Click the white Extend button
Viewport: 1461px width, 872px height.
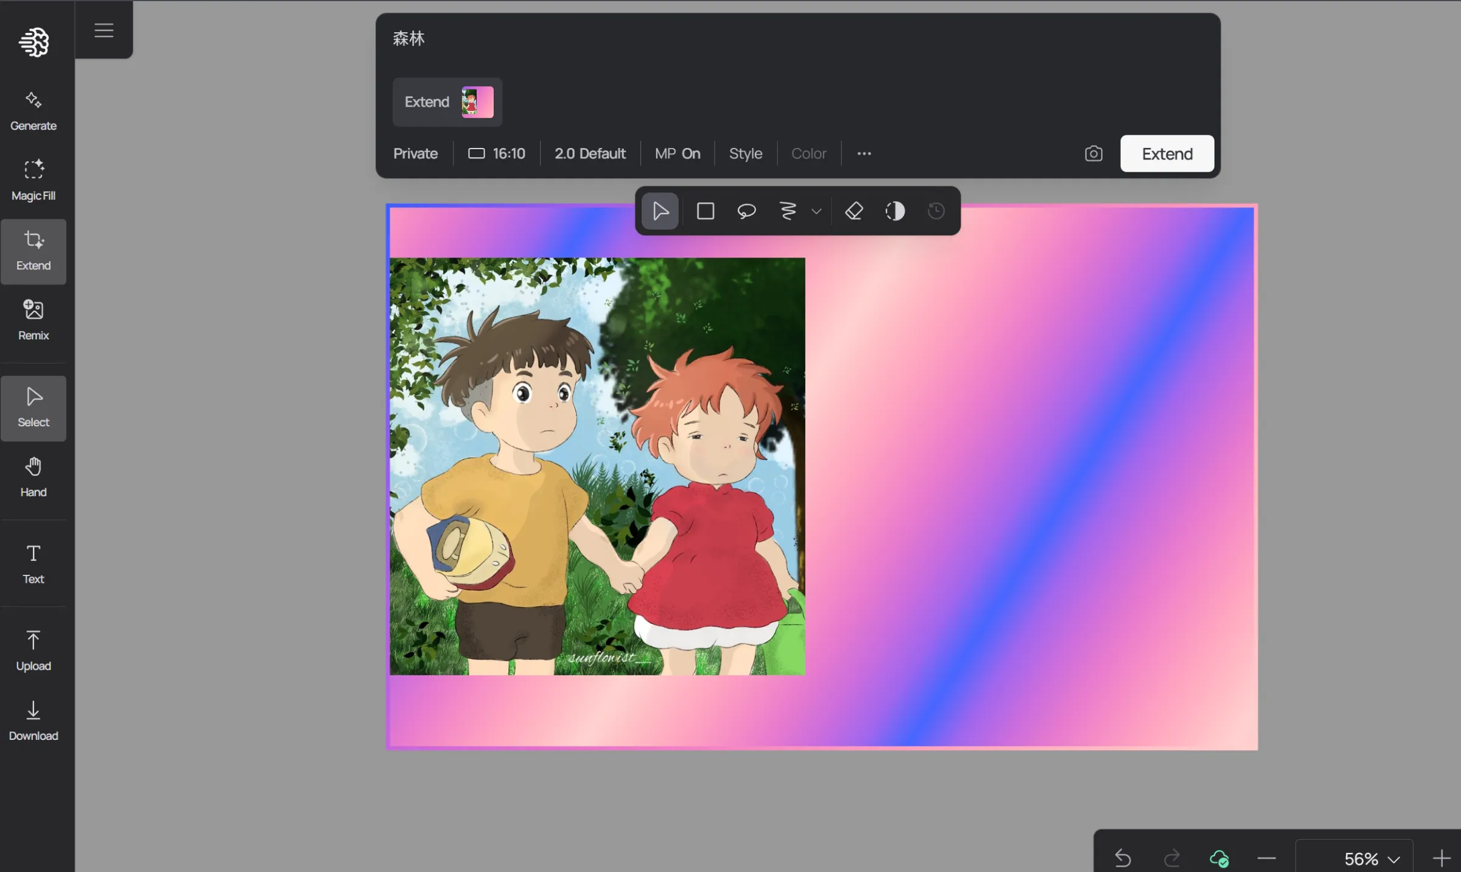(1167, 153)
